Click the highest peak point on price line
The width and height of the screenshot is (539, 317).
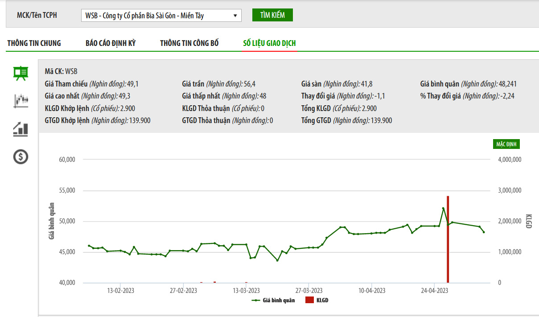point(443,208)
